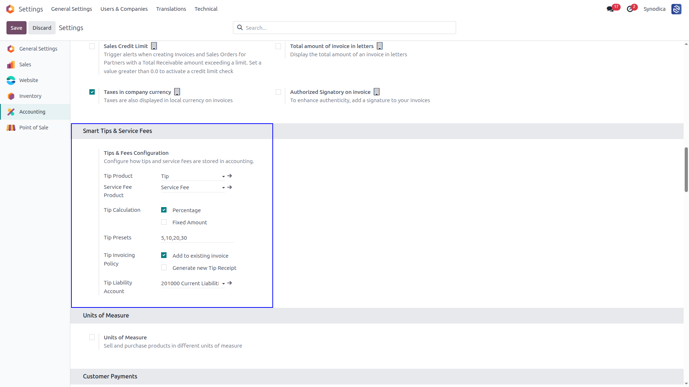
Task: Check Generate new Tip Receipt
Action: tap(164, 268)
